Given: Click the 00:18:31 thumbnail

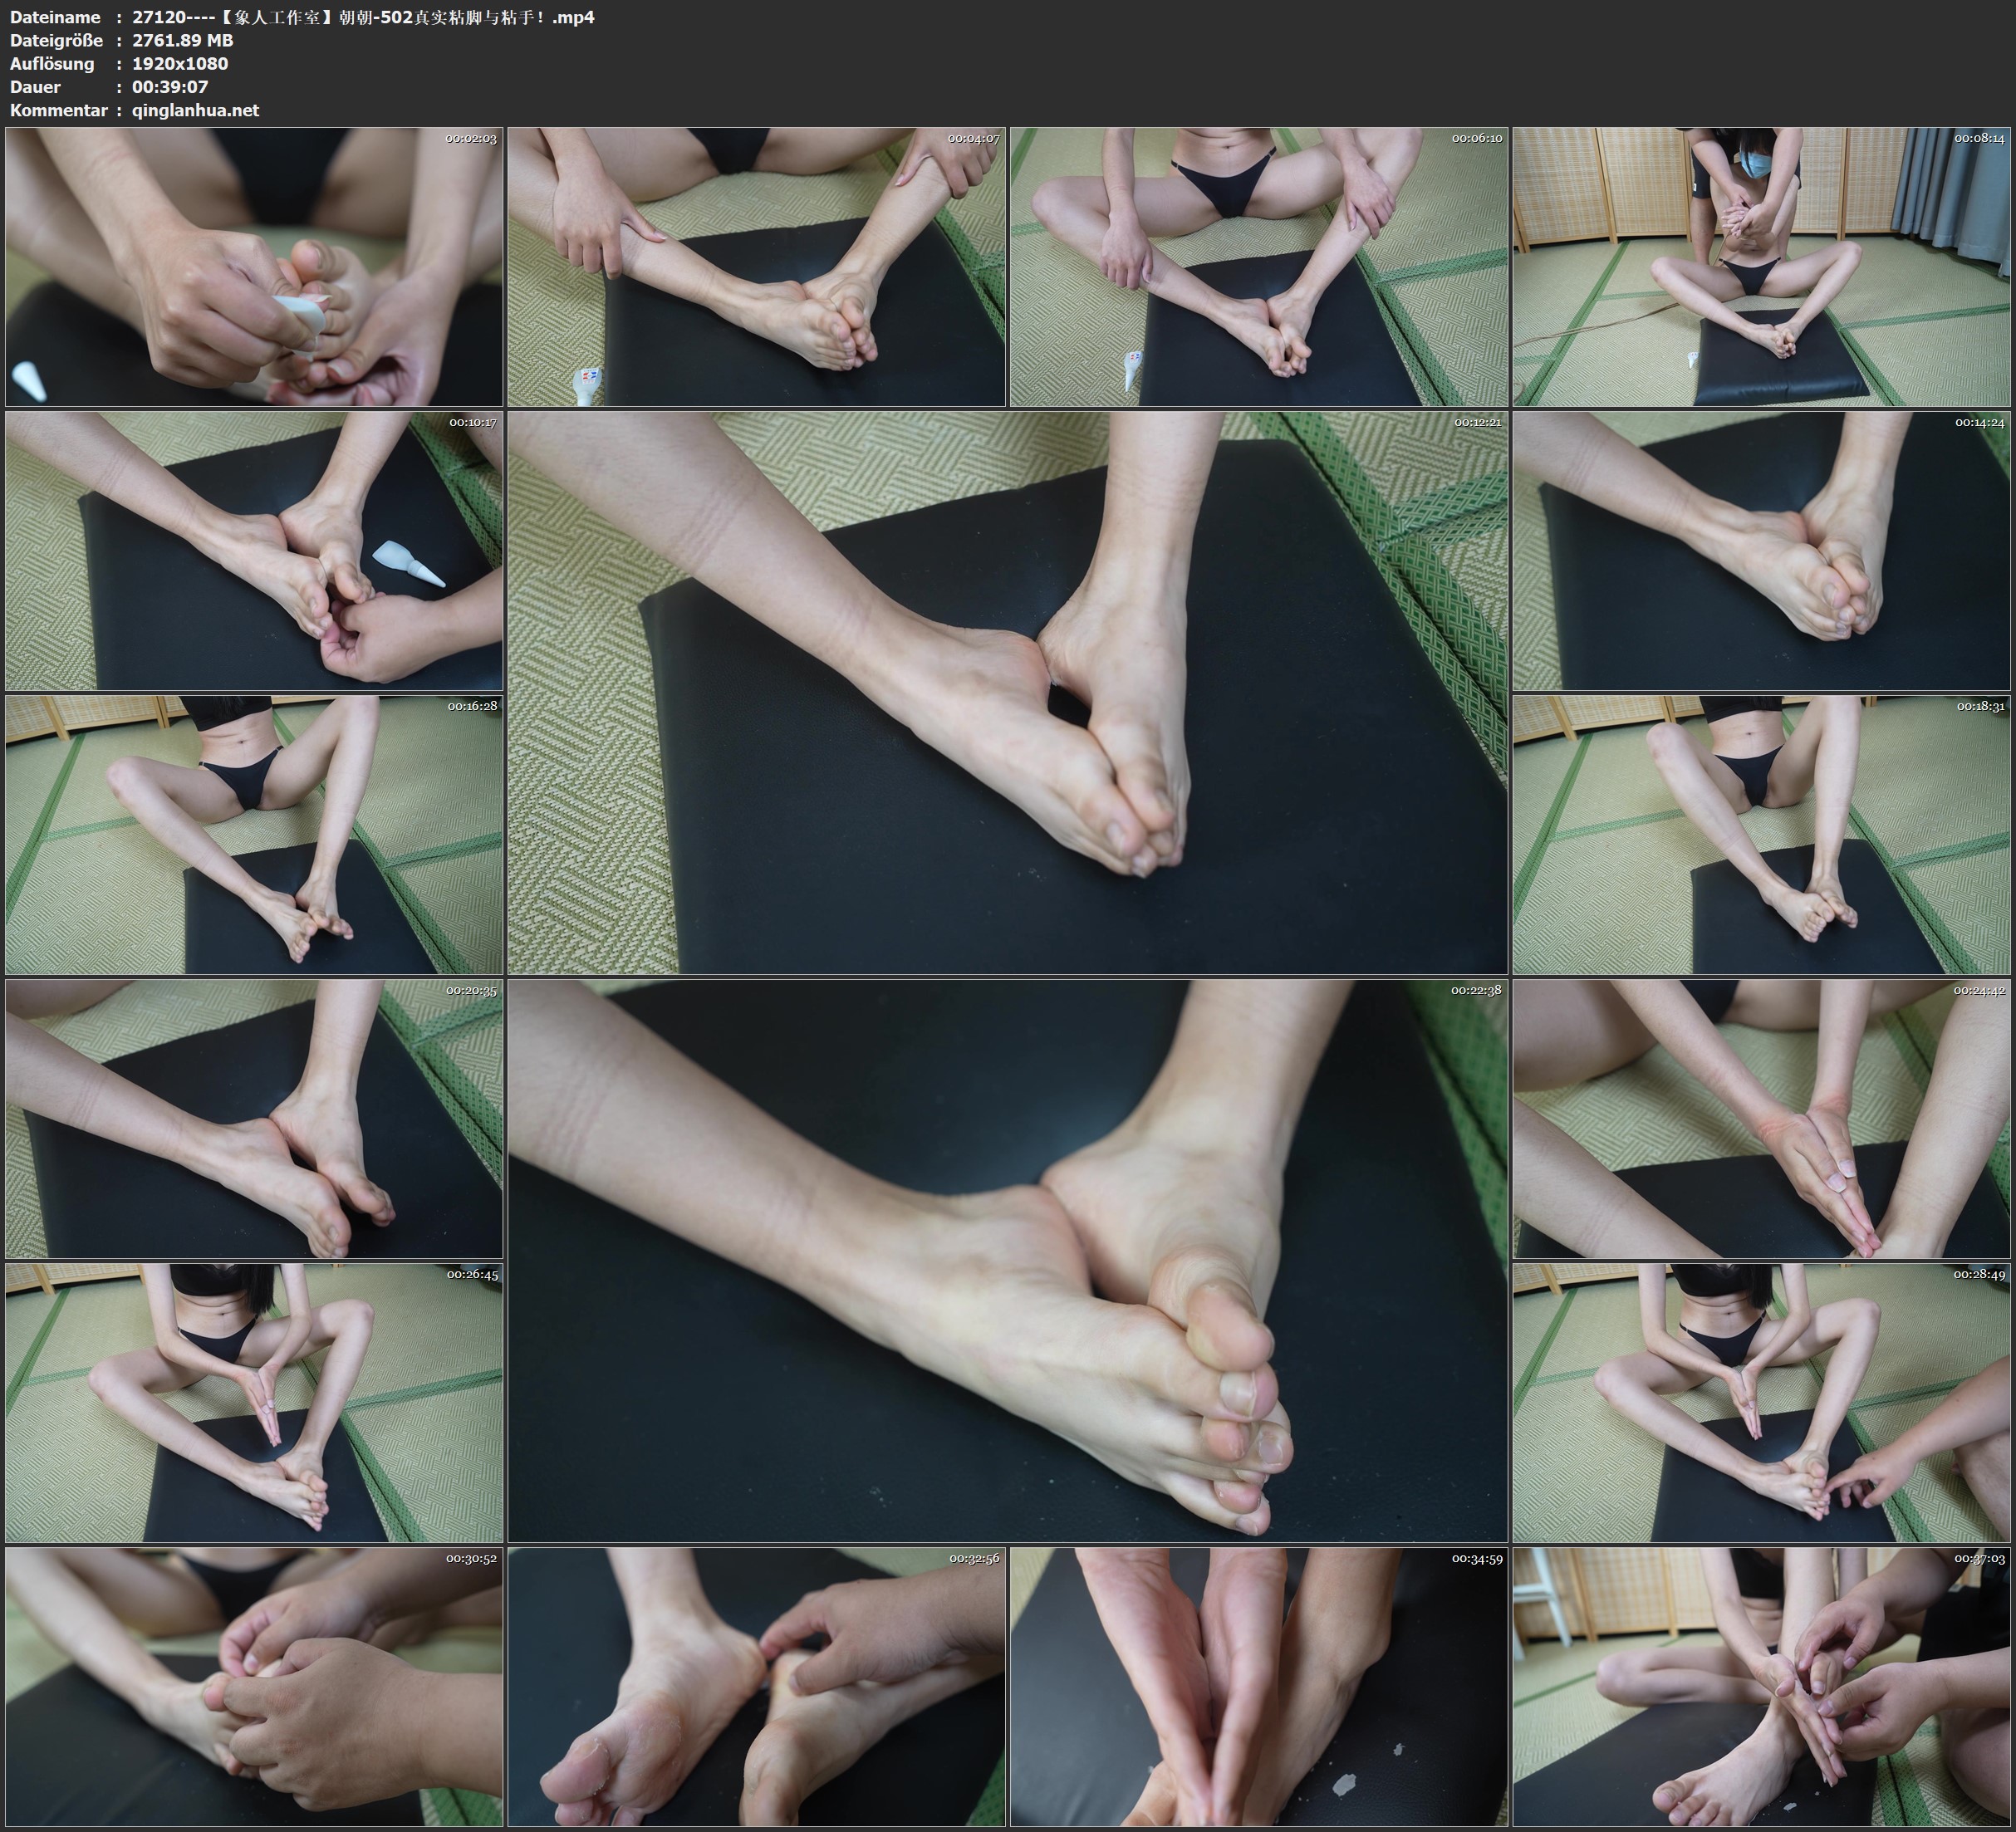Looking at the screenshot, I should (1761, 834).
